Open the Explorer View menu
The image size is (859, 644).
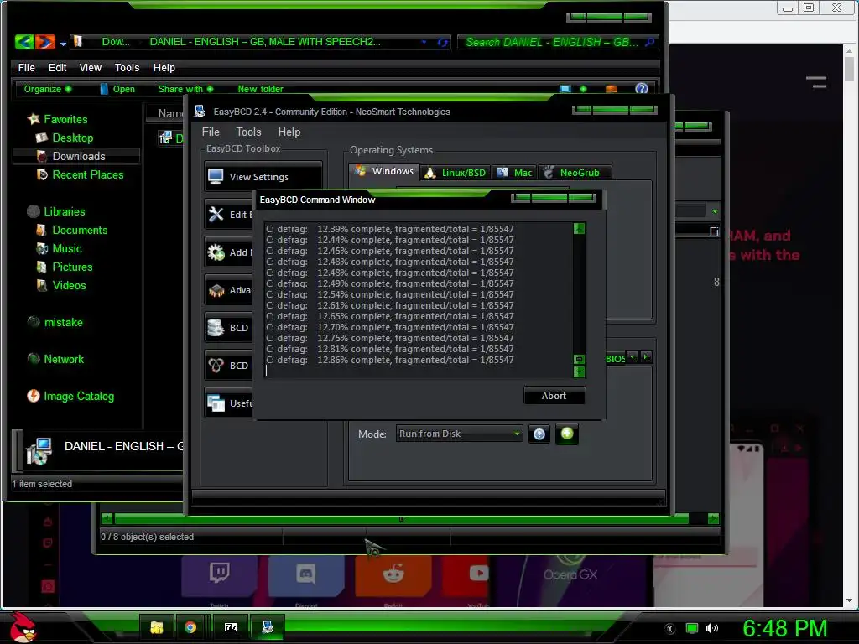(x=90, y=67)
